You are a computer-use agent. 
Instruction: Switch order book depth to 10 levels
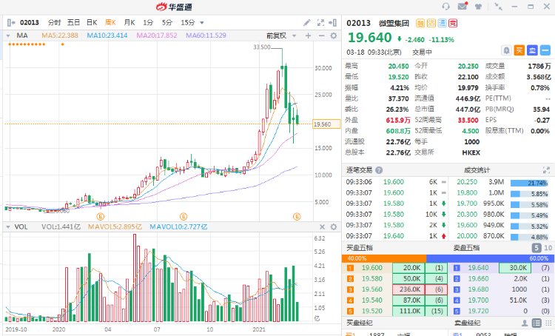[547, 247]
